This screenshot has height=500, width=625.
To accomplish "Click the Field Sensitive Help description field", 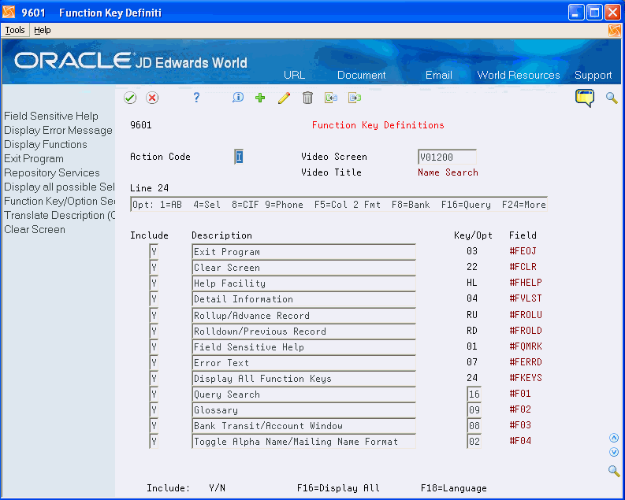I will 303,346.
